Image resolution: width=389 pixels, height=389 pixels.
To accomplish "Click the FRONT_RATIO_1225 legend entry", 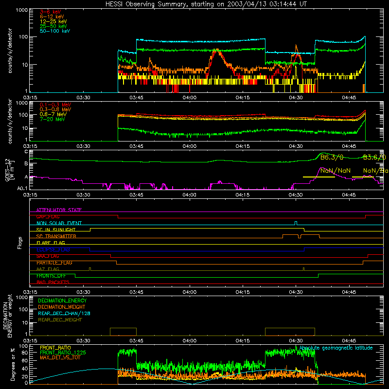I will point(63,353).
